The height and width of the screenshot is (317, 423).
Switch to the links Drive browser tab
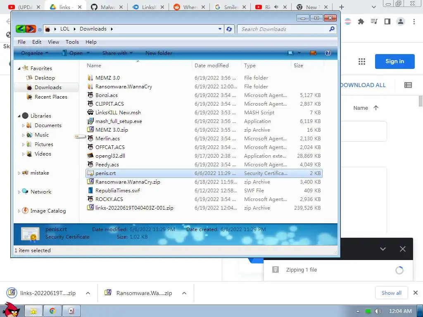[x=65, y=7]
